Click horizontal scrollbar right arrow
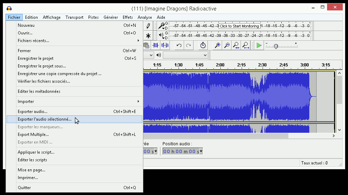 [333, 136]
